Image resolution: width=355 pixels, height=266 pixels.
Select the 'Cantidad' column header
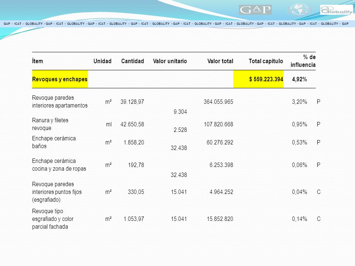click(x=132, y=61)
